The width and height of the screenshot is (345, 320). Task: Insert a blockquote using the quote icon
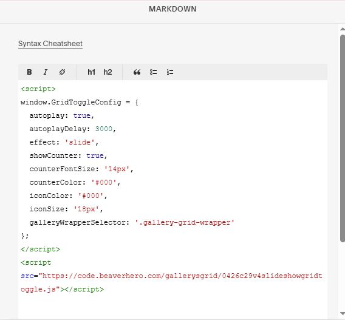coord(137,72)
